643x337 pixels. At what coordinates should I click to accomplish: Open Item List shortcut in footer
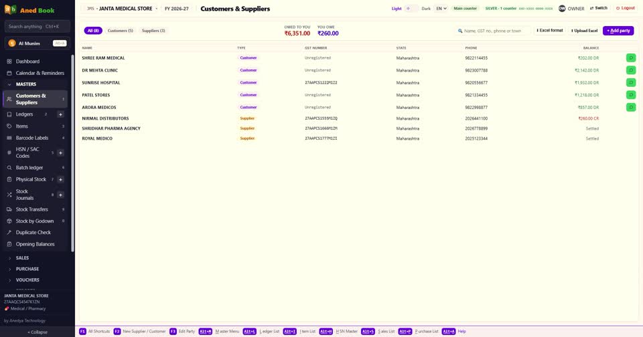tap(299, 331)
